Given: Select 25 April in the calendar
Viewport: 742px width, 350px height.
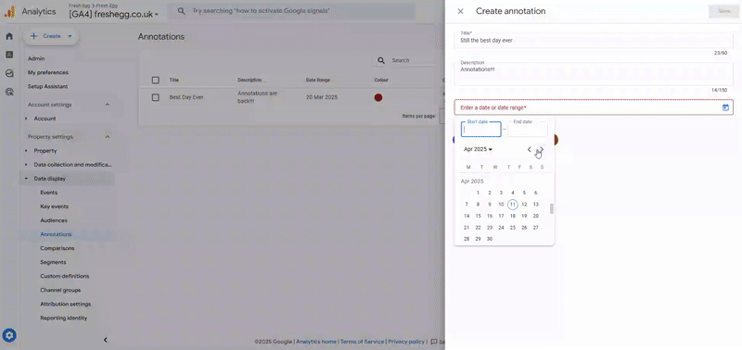Looking at the screenshot, I should 513,228.
